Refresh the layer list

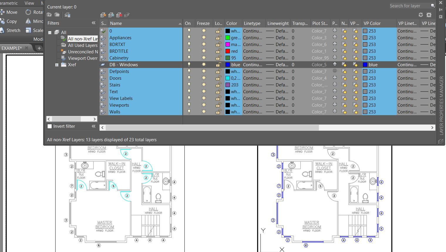(421, 15)
